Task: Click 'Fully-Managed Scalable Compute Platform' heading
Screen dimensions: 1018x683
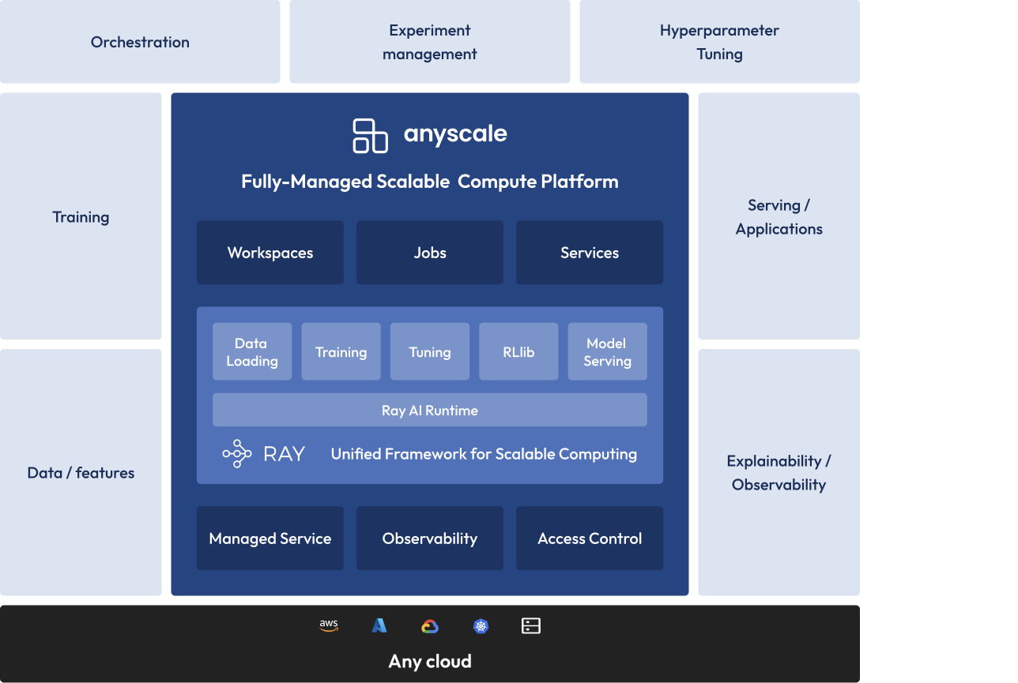Action: pos(430,182)
